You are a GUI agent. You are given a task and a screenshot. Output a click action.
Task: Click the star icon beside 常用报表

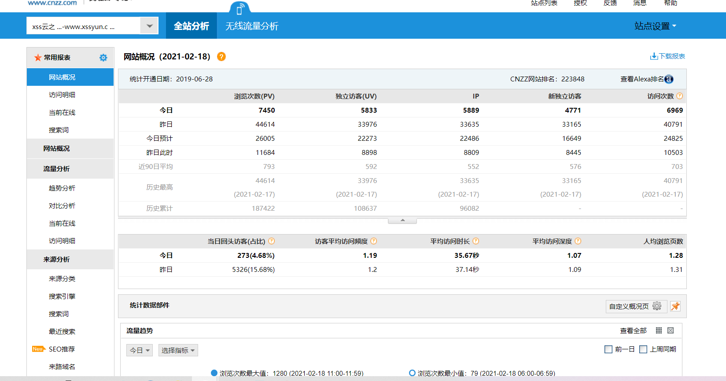click(x=38, y=58)
